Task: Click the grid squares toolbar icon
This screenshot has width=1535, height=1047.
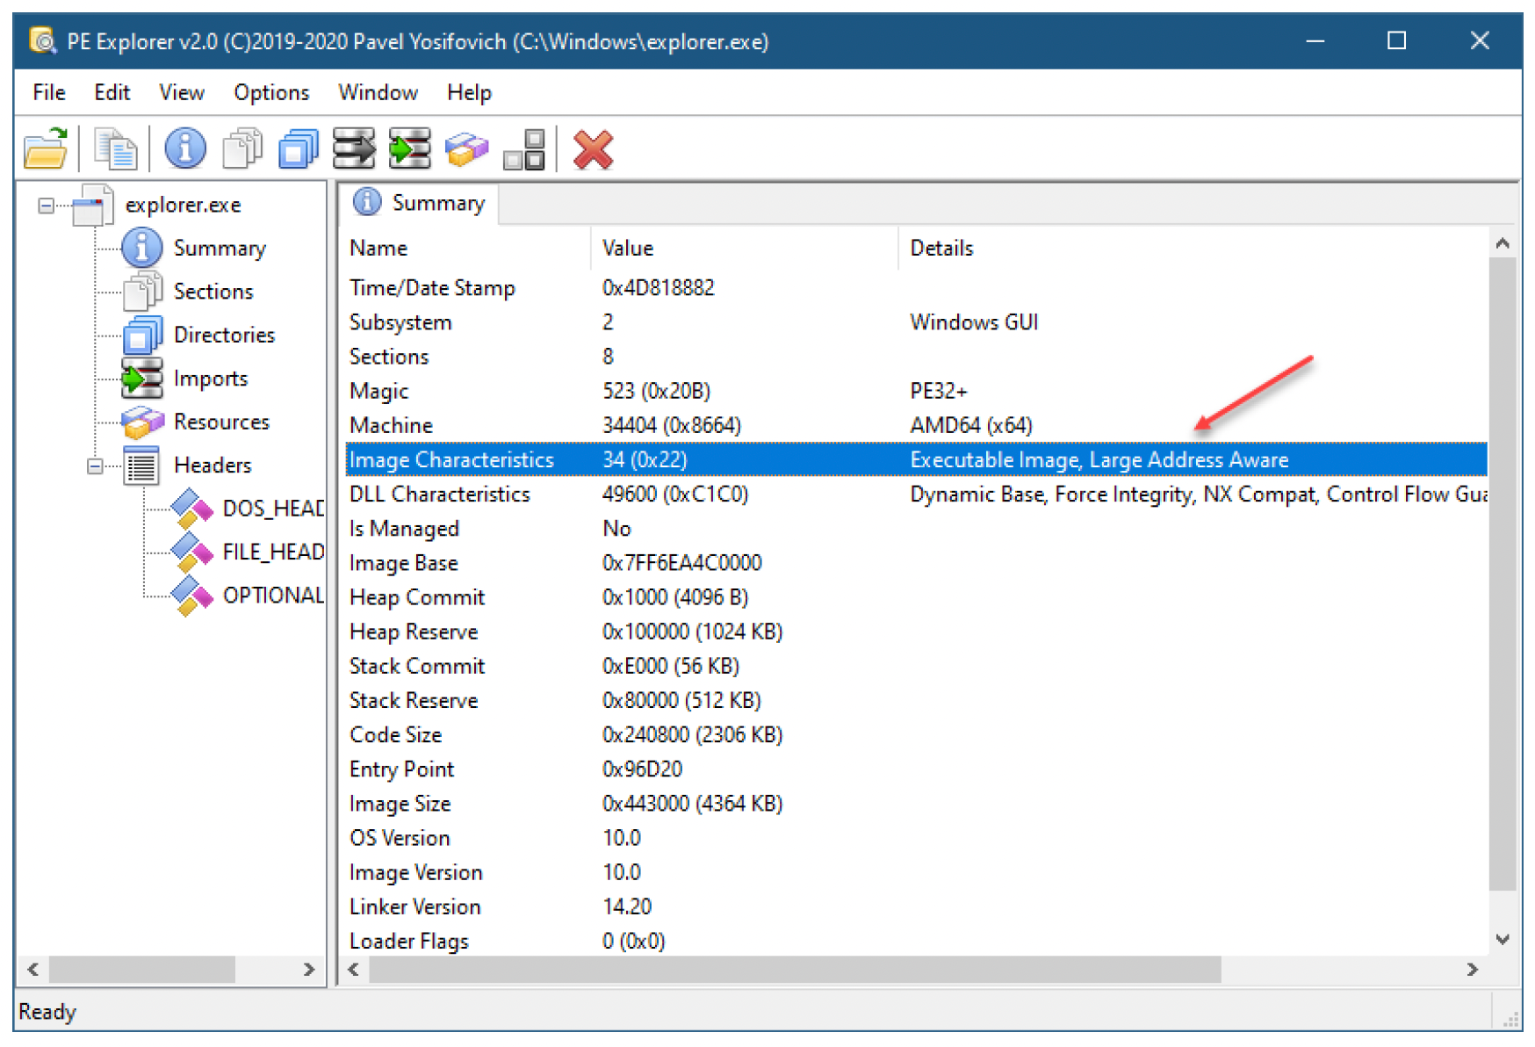Action: tap(524, 148)
